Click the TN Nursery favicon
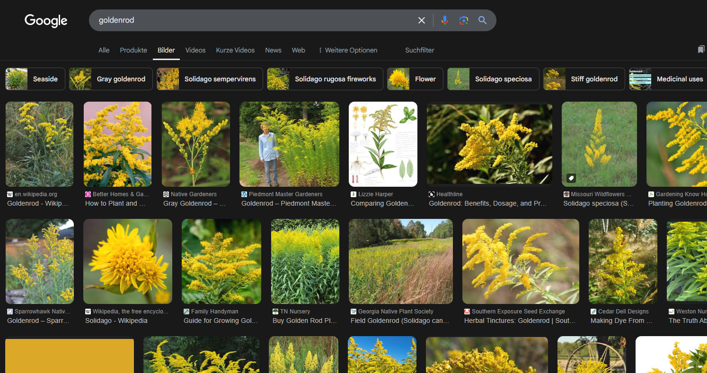Screen dimensions: 707x373 (275, 312)
